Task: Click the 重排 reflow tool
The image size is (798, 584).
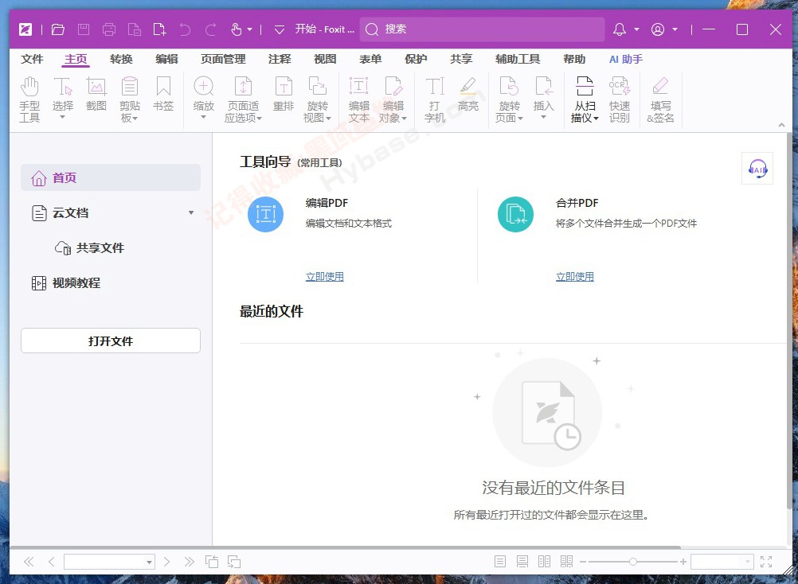Action: click(284, 94)
